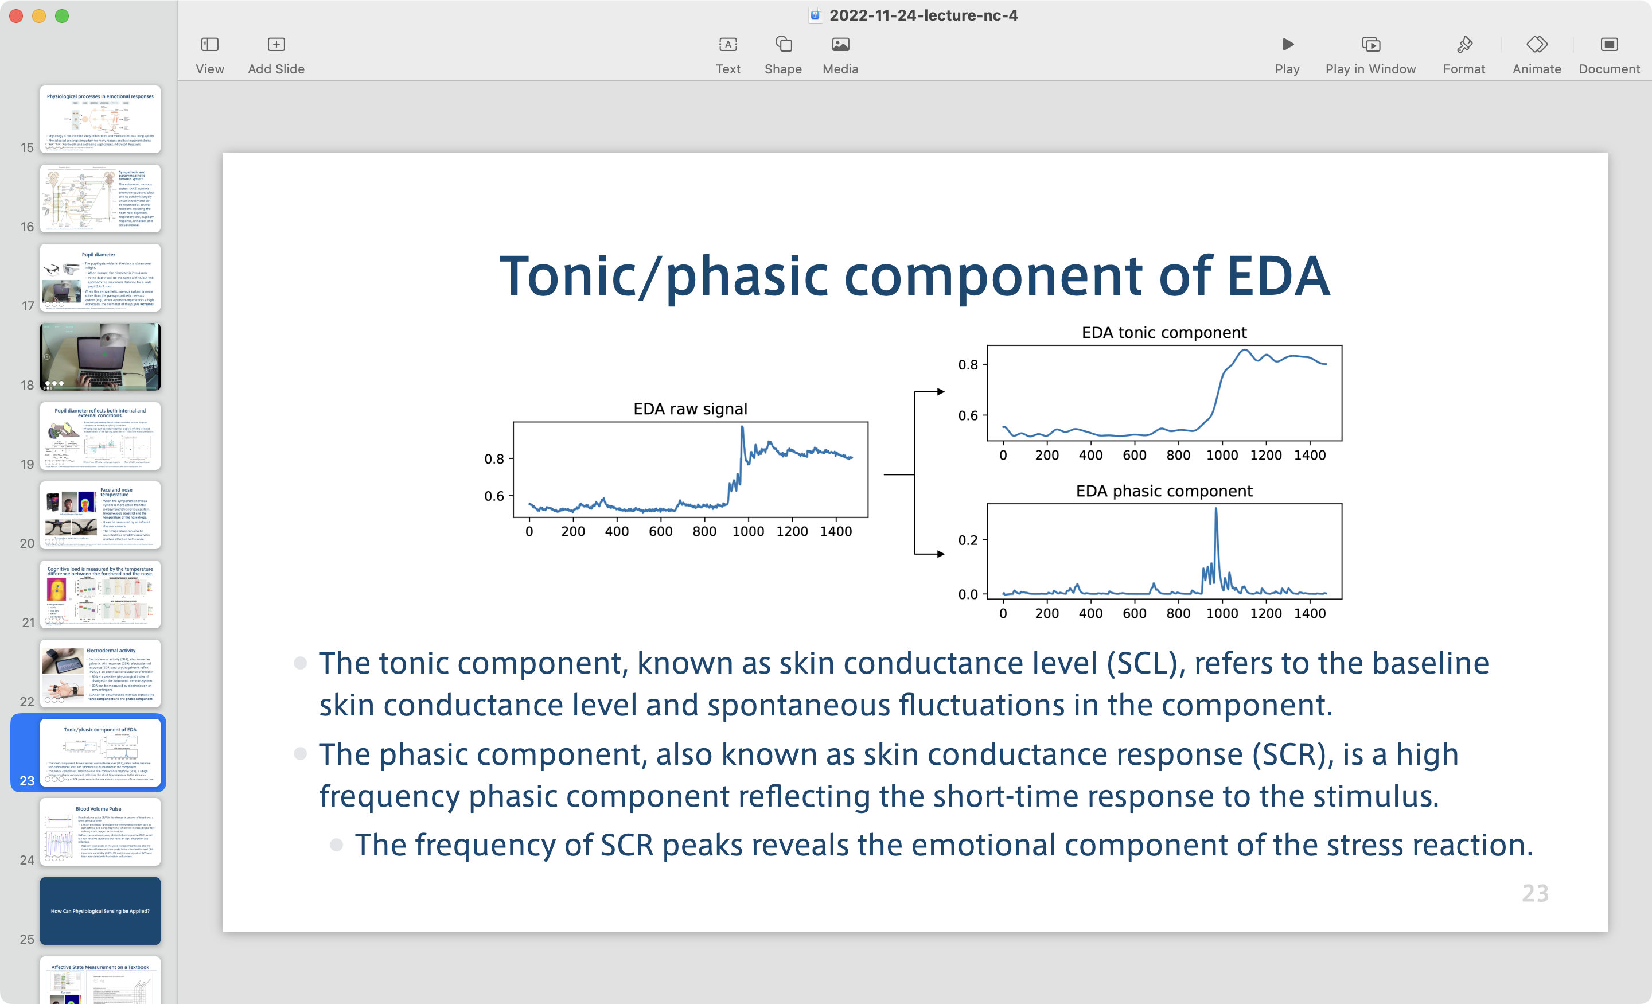Toggle the Animate inspector

pos(1536,45)
